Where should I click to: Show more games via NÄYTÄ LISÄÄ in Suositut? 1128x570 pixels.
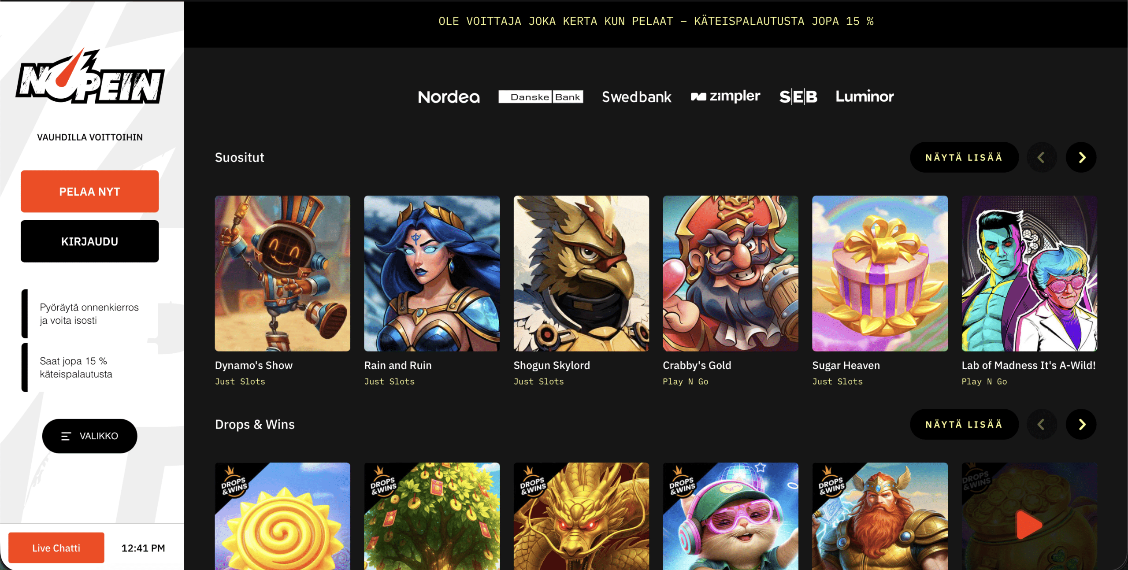(x=964, y=157)
